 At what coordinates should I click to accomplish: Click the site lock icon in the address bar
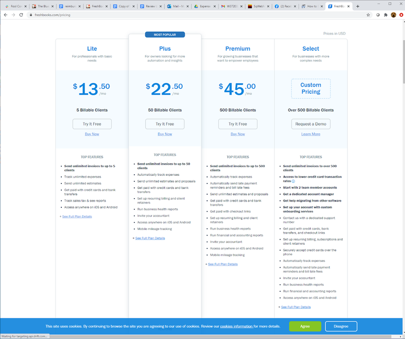coord(31,15)
